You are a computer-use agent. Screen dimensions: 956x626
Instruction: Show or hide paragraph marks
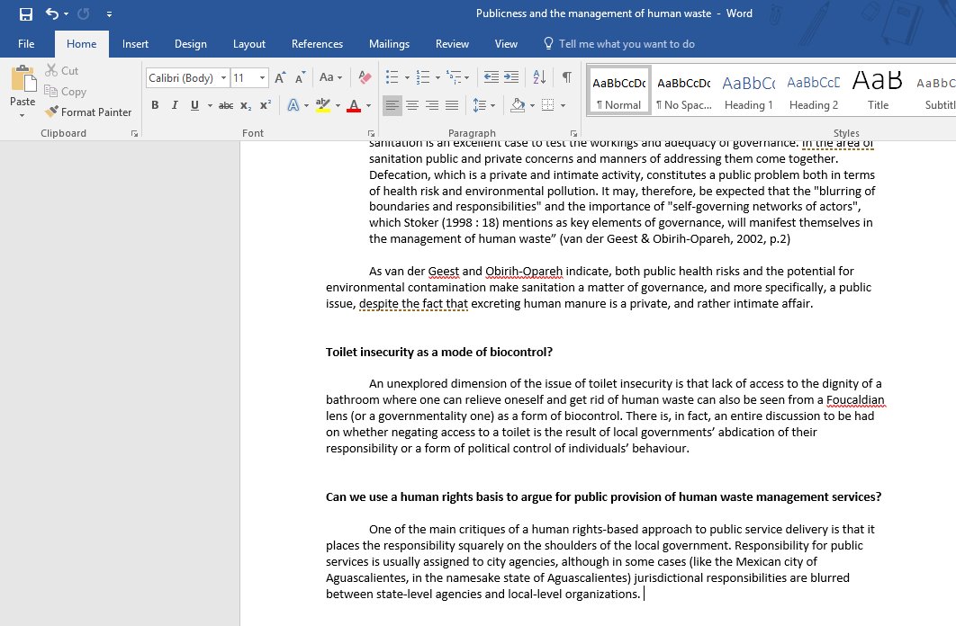[x=566, y=77]
